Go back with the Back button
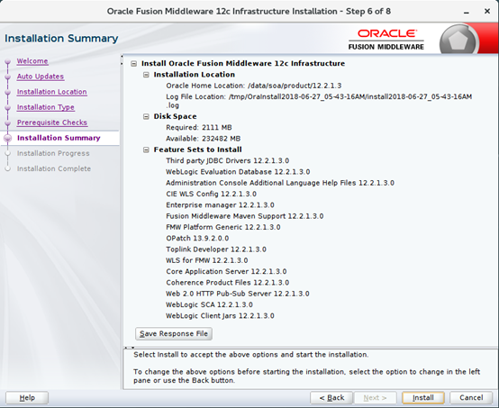Image resolution: width=499 pixels, height=408 pixels. coord(331,398)
